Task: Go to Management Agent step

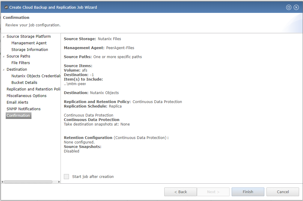Action: click(29, 43)
